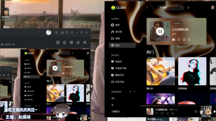216x121 pixels.
Task: Go forward with the main window's right arrow
Action: click(x=153, y=7)
